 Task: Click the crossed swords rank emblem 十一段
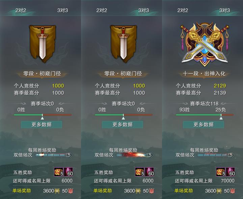tap(205, 44)
